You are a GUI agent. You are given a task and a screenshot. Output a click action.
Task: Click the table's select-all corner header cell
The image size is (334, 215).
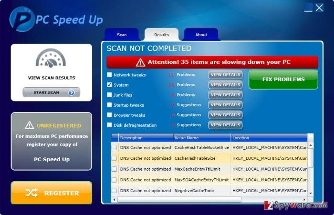coord(115,138)
